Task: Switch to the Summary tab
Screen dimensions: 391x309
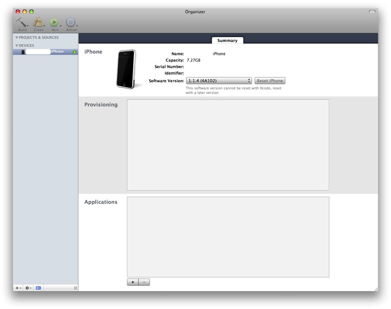Action: pyautogui.click(x=227, y=40)
